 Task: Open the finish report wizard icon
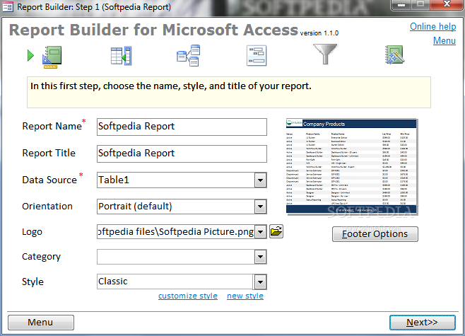(x=394, y=54)
